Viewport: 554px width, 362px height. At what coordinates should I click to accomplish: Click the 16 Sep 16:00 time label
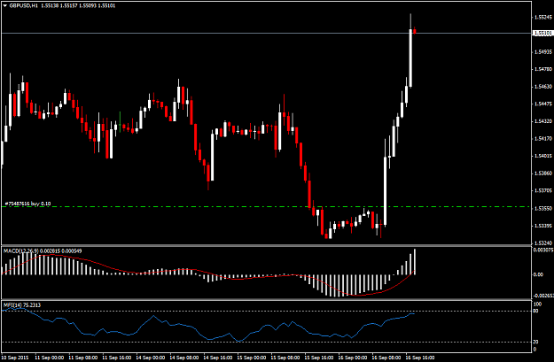coord(420,358)
